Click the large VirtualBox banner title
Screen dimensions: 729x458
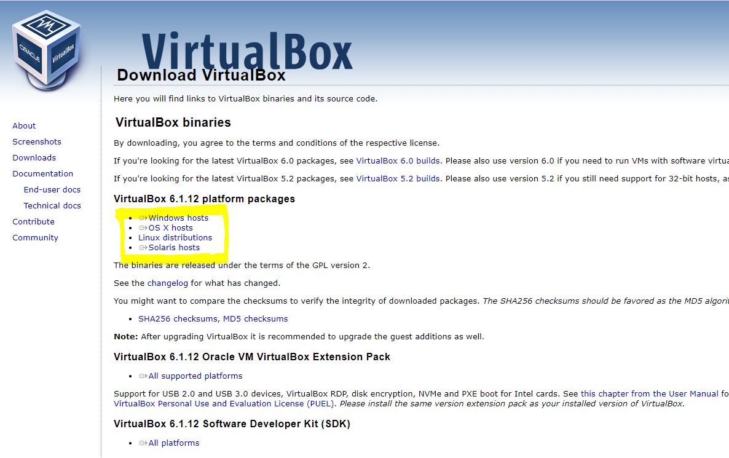pos(247,50)
